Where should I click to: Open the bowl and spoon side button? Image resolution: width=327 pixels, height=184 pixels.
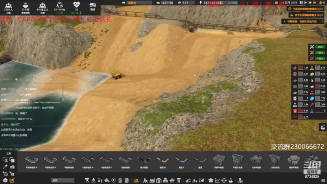coord(323,127)
